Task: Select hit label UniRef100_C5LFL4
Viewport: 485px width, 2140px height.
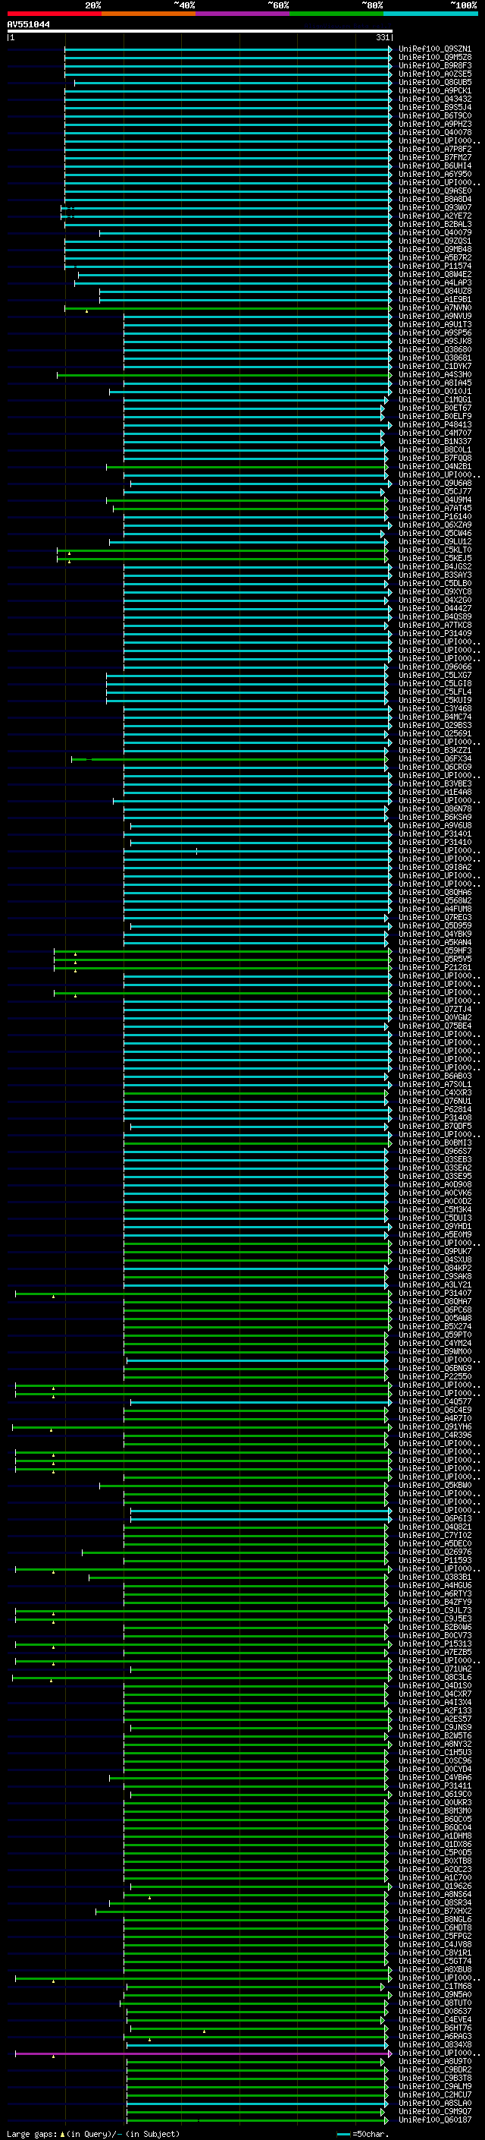Action: click(434, 692)
